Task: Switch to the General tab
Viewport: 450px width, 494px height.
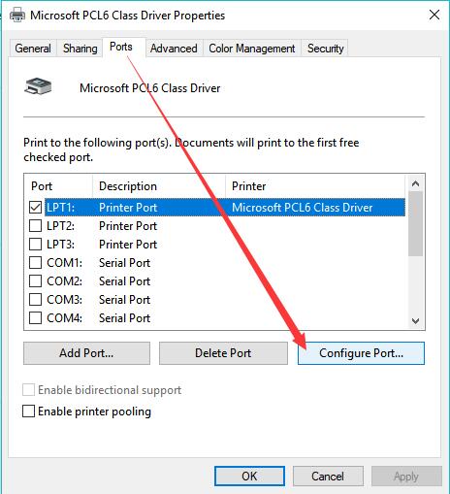Action: tap(33, 49)
